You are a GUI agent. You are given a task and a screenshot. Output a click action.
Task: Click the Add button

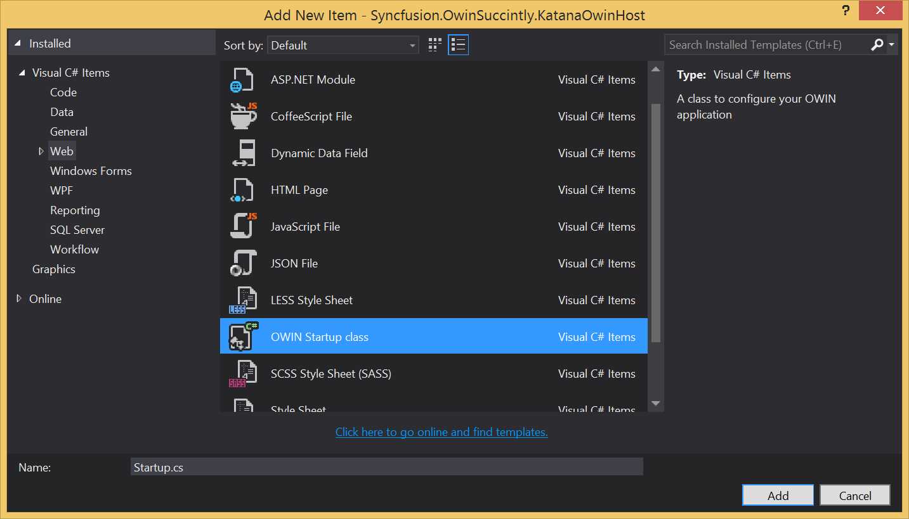(778, 496)
